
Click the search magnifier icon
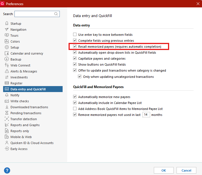pos(56,14)
